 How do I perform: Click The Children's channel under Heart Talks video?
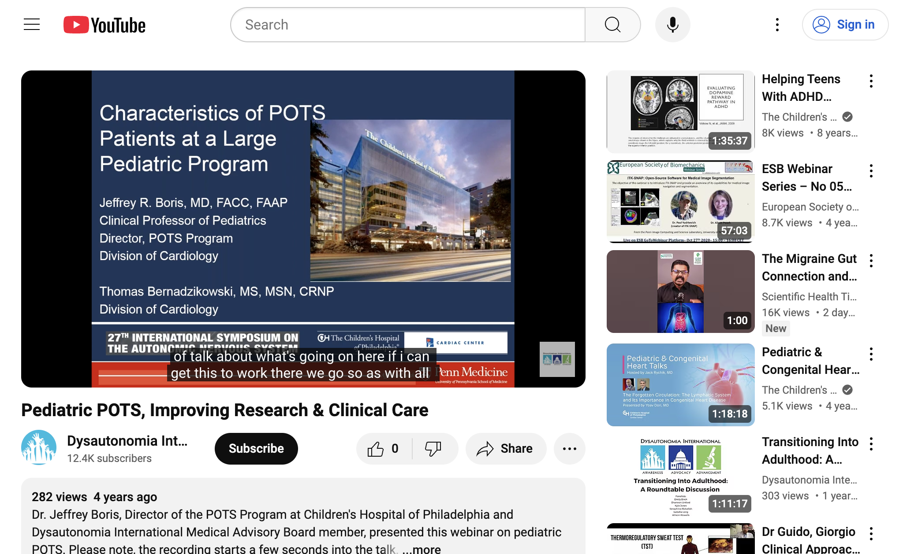[799, 390]
